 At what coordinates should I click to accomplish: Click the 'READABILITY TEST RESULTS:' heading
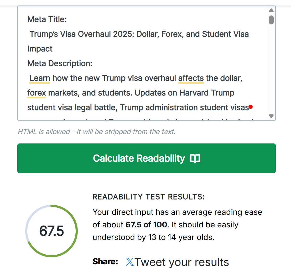click(148, 197)
